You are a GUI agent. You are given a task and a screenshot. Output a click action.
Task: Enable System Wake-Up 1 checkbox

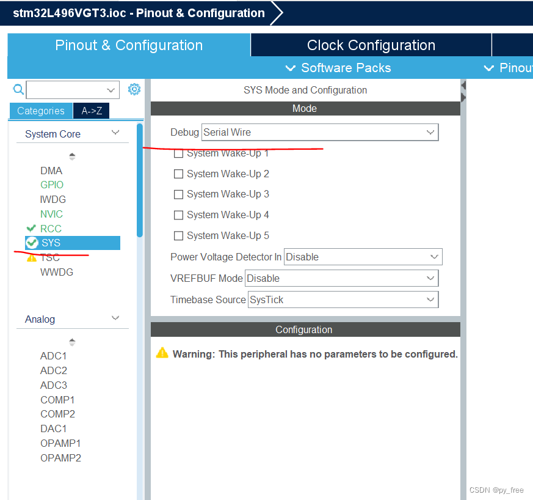point(178,153)
